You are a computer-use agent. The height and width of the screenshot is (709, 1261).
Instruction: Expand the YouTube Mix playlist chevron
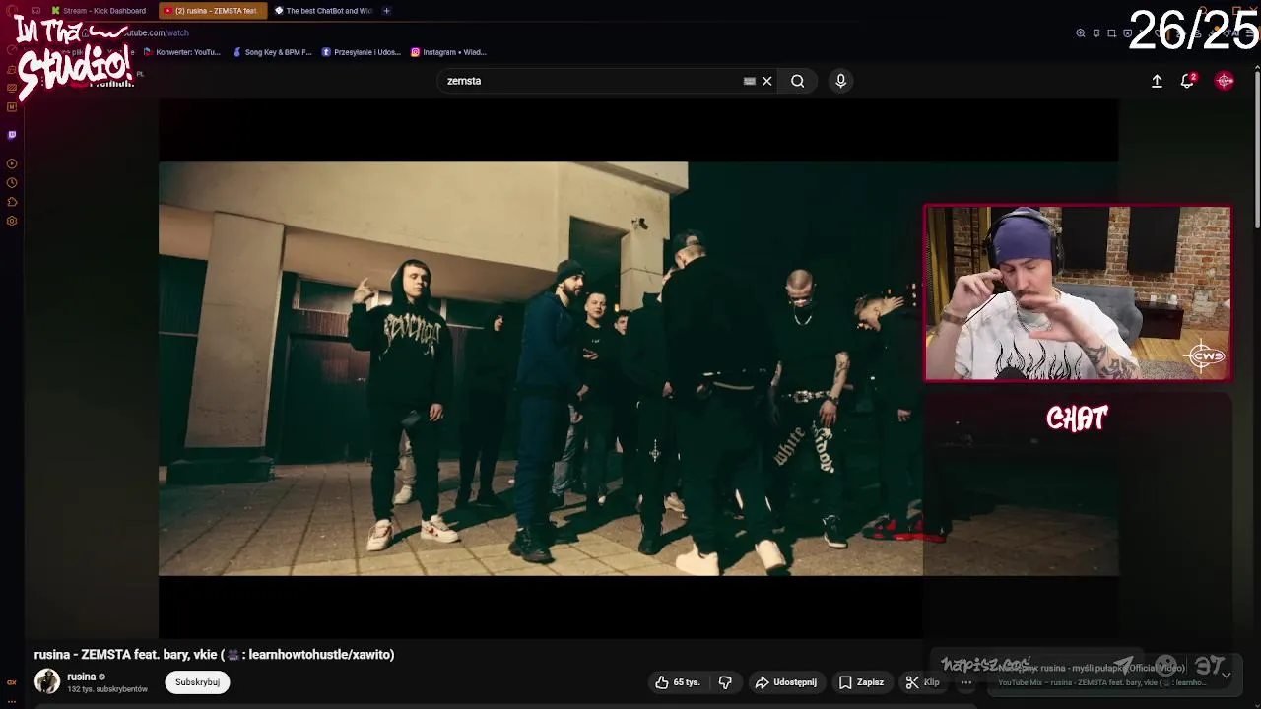1226,675
